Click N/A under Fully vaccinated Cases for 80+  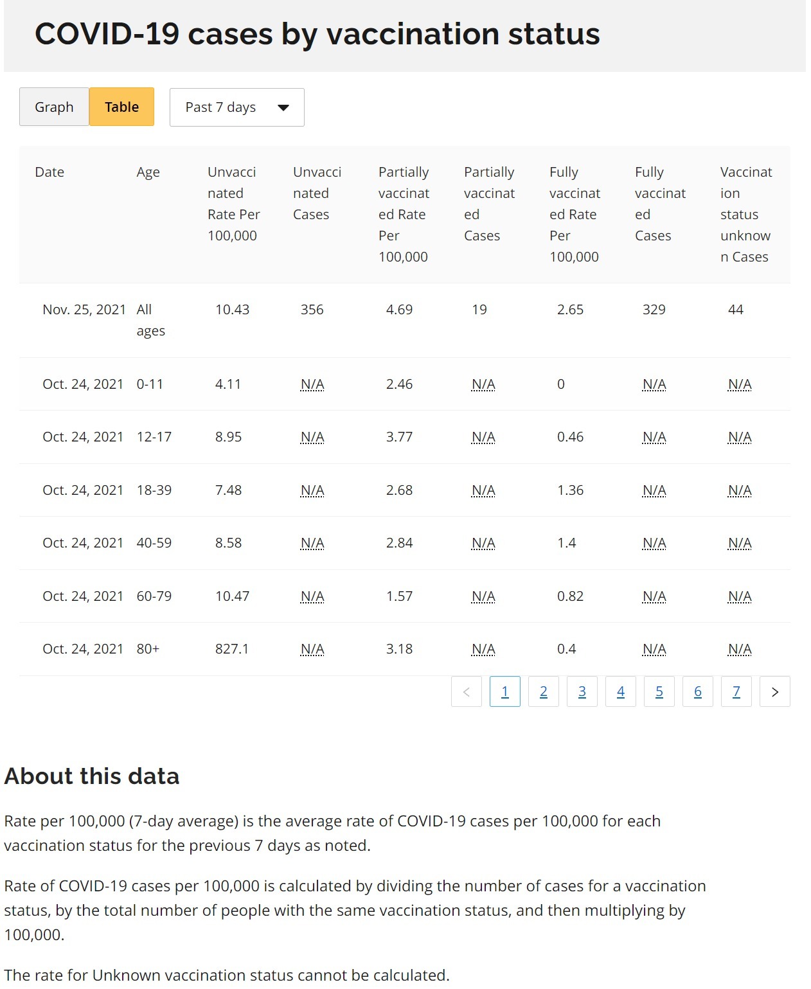coord(654,649)
